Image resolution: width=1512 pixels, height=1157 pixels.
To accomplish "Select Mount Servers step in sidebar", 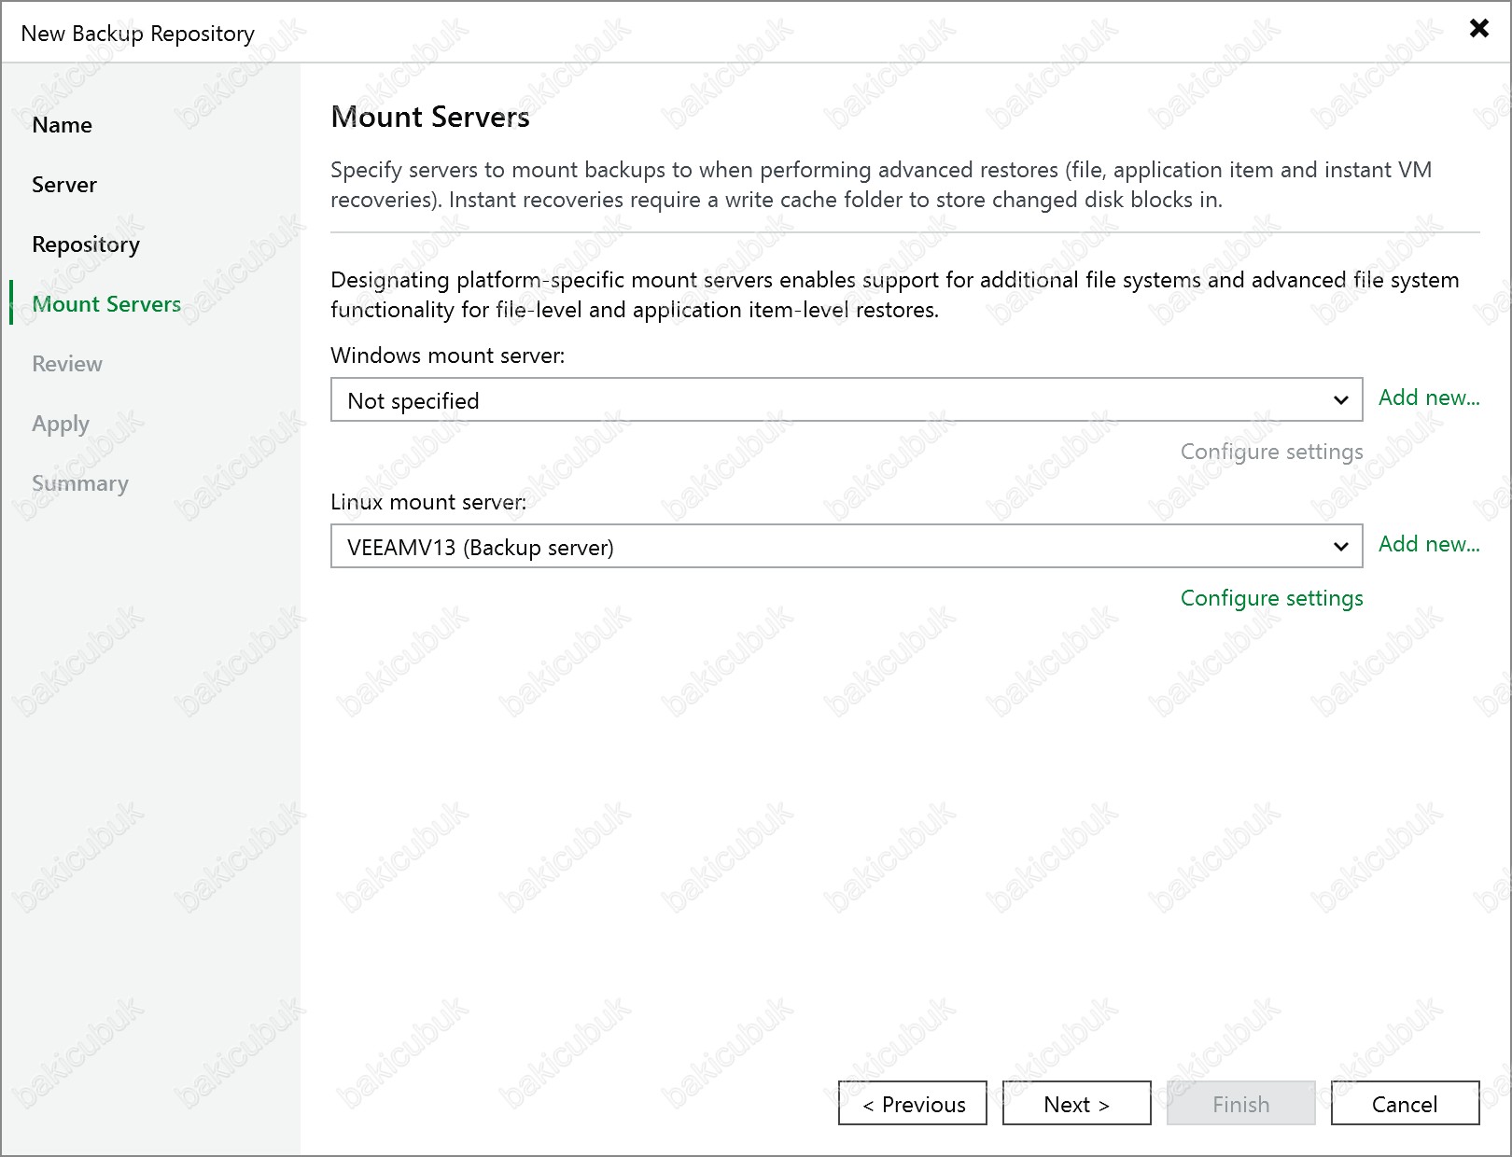I will (x=106, y=304).
